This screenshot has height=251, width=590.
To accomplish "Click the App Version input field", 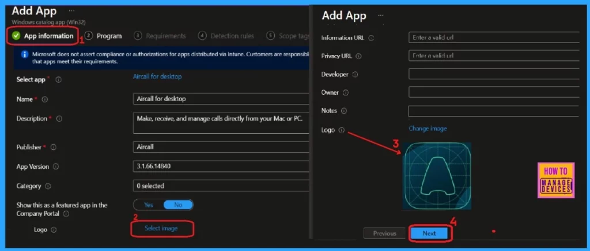I will coord(221,166).
